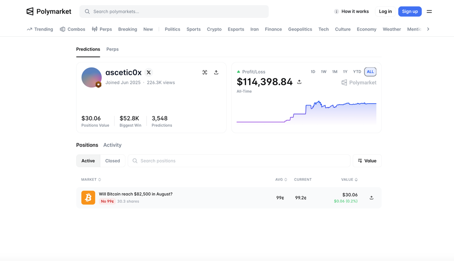Select the 1D time range
Viewport: 454px width, 261px height.
313,72
